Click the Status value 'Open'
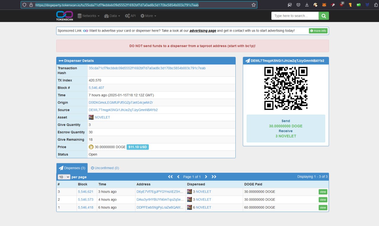Screen dimensions: 379x226 (x=93, y=154)
